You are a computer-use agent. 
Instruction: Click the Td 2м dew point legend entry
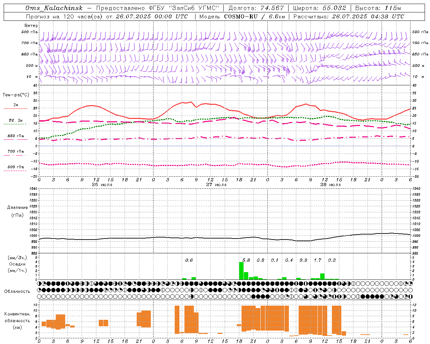(x=15, y=120)
